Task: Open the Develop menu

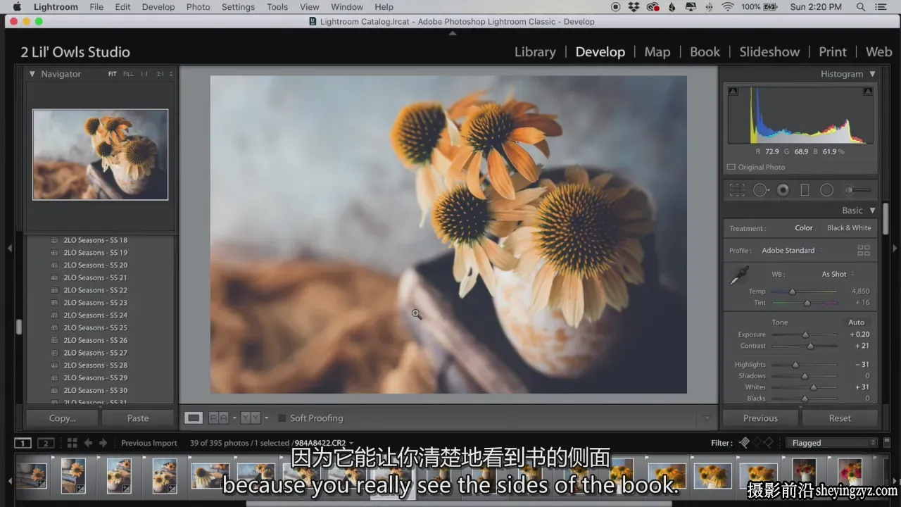Action: click(158, 7)
